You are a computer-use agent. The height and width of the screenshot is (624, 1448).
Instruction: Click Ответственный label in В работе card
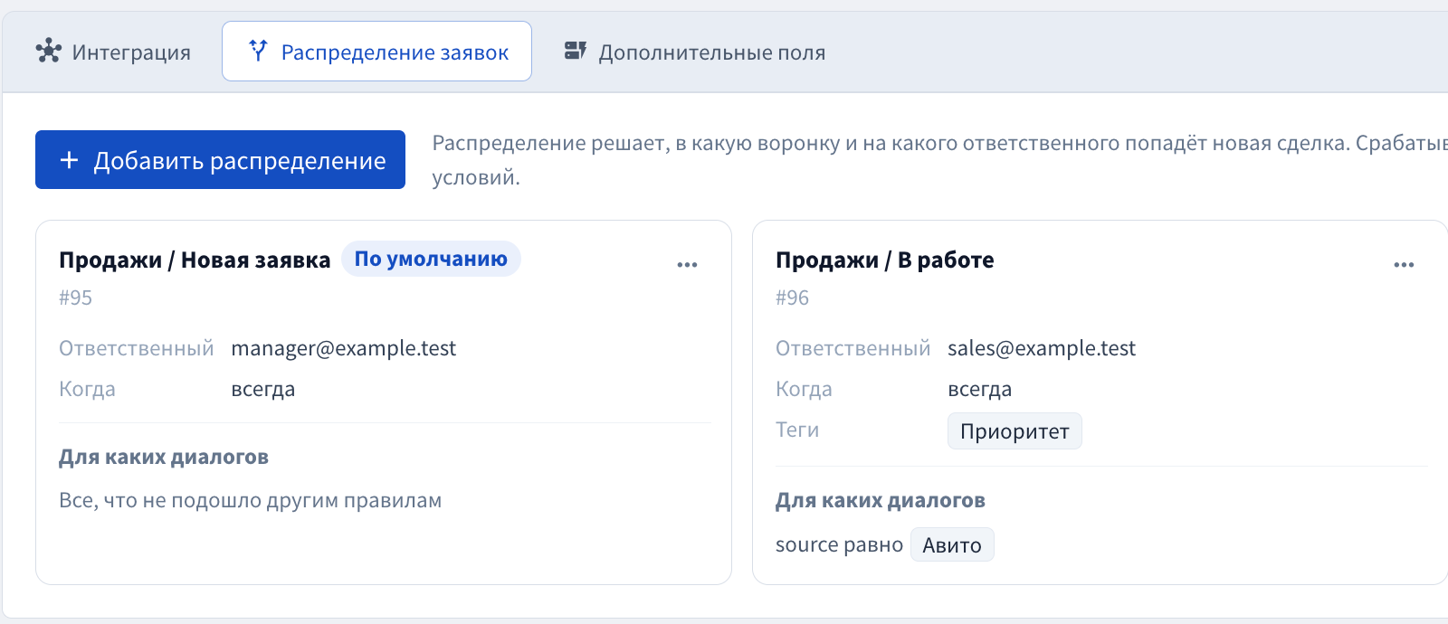853,348
